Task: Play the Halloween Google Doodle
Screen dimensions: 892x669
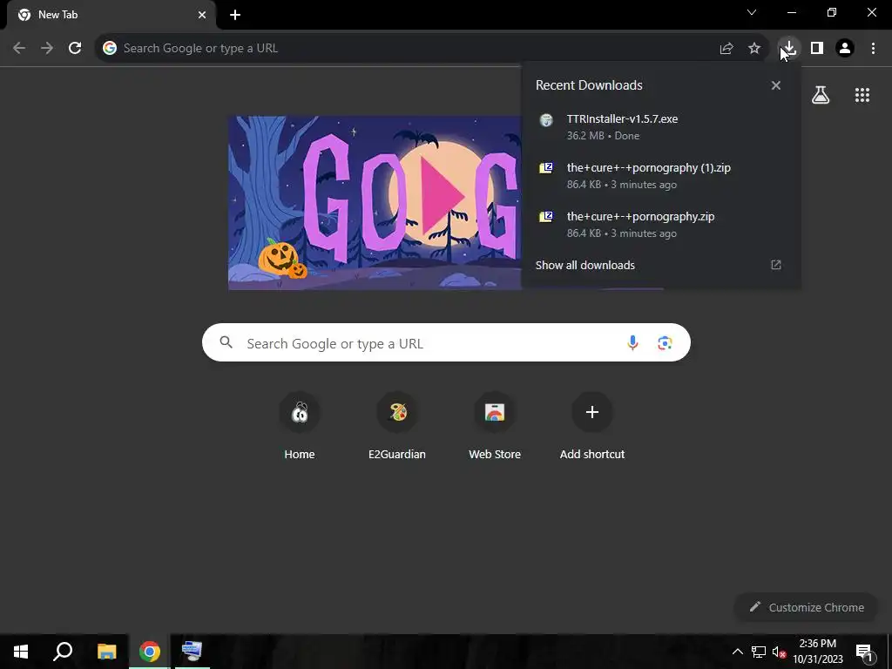Action: click(x=443, y=196)
